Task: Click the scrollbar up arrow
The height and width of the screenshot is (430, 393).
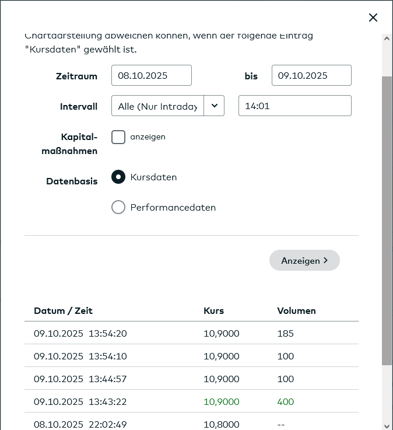Action: click(x=387, y=39)
